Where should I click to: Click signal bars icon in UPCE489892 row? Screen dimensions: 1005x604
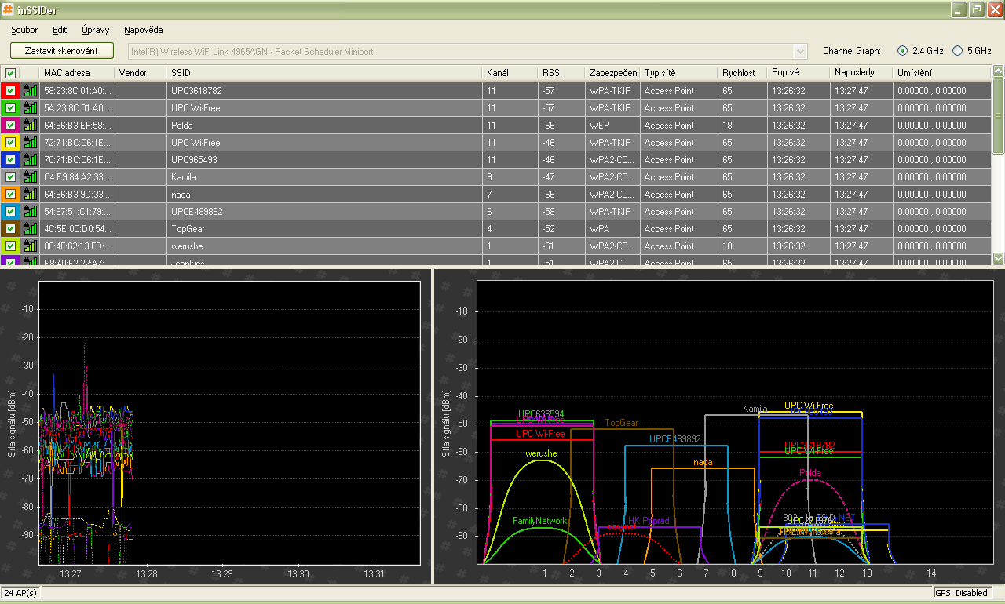pyautogui.click(x=31, y=211)
